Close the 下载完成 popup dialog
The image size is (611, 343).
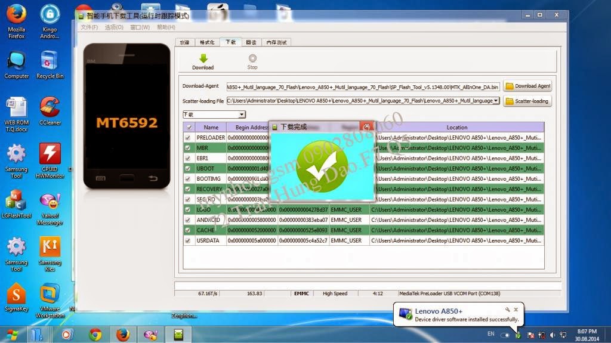(x=366, y=126)
